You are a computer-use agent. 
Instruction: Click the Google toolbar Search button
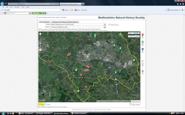66,10
